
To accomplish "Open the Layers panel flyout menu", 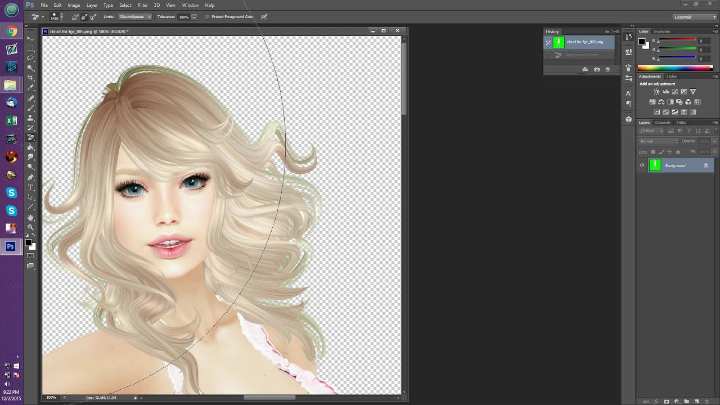I will [715, 123].
